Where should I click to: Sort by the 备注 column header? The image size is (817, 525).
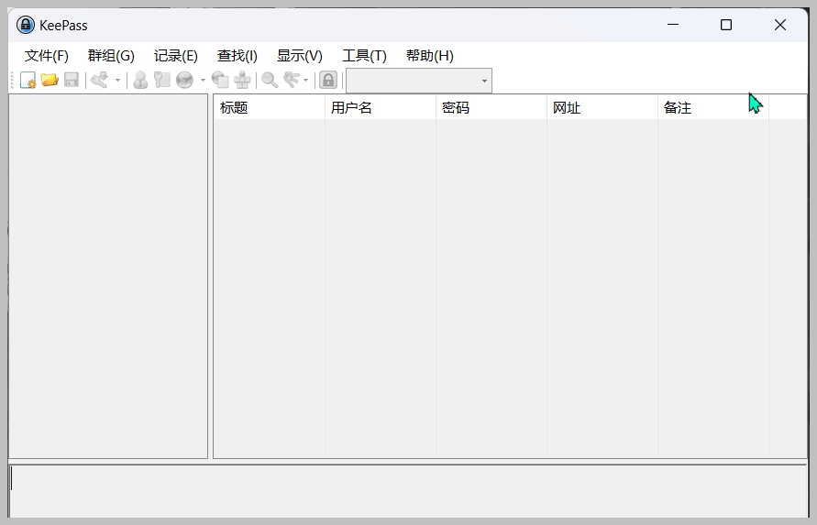coord(713,108)
